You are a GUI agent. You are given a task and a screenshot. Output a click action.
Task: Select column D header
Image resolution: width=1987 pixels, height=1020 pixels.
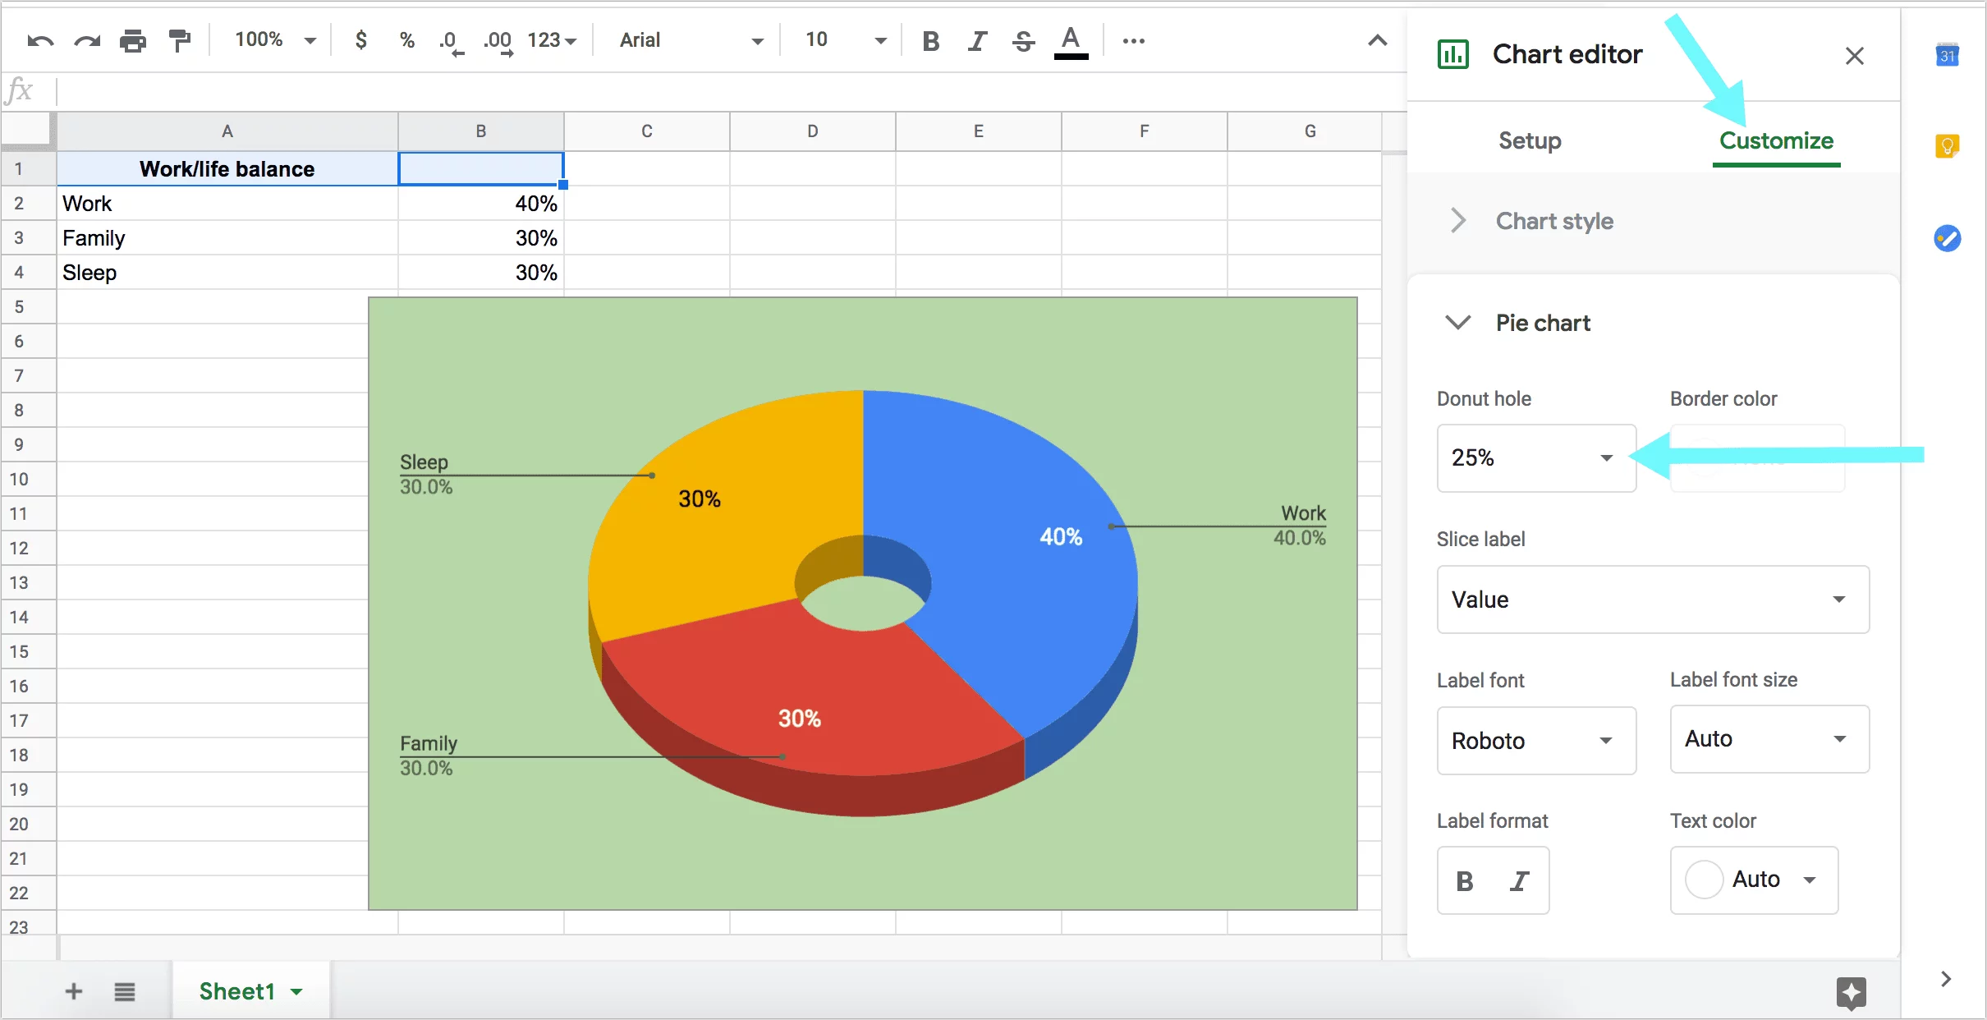813,131
